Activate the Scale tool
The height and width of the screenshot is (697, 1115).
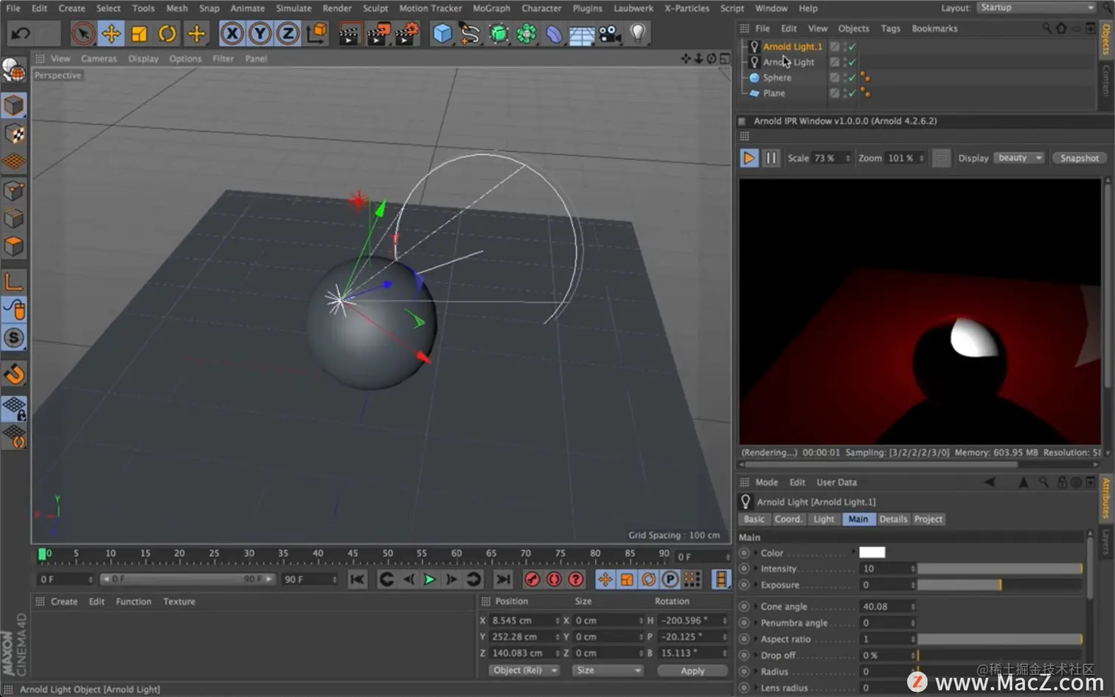tap(139, 33)
